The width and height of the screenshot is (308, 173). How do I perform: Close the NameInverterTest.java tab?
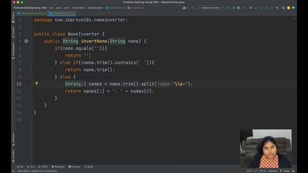(45, 13)
